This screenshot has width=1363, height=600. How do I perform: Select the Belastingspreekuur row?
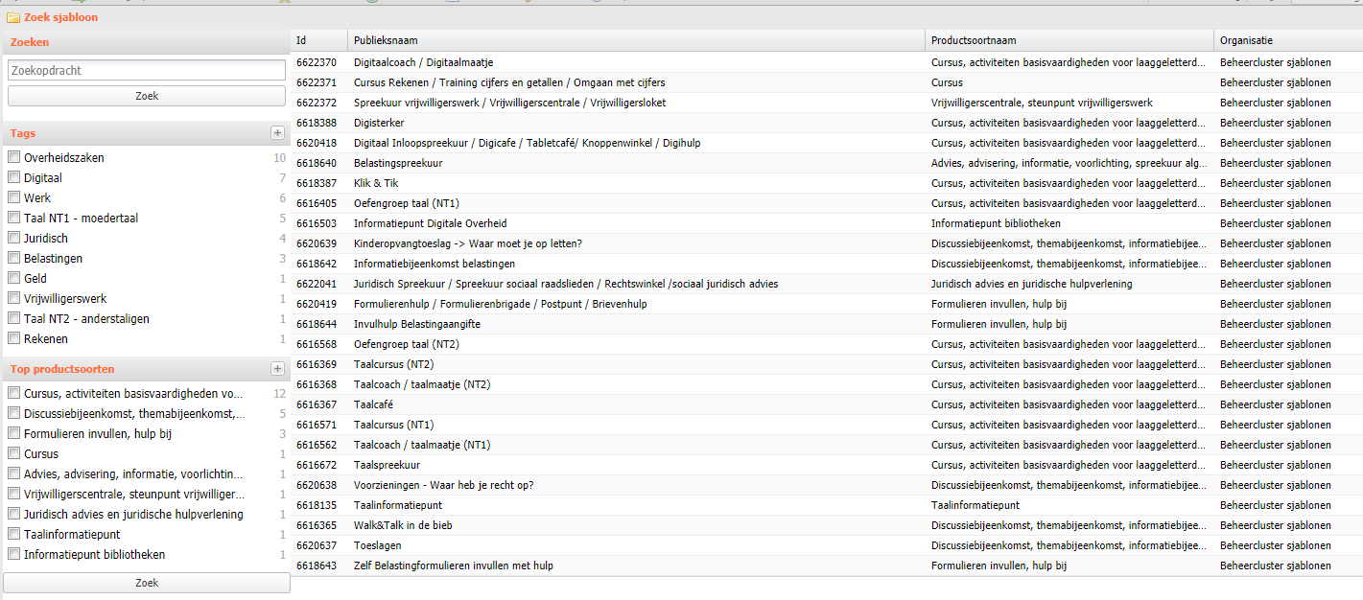point(827,163)
